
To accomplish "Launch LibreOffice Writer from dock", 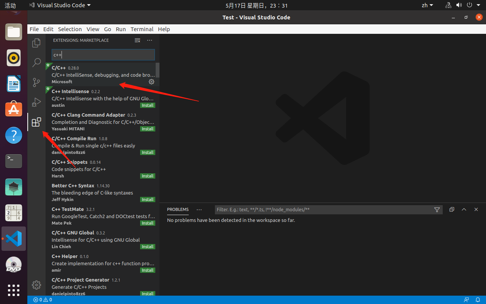I will pyautogui.click(x=14, y=84).
